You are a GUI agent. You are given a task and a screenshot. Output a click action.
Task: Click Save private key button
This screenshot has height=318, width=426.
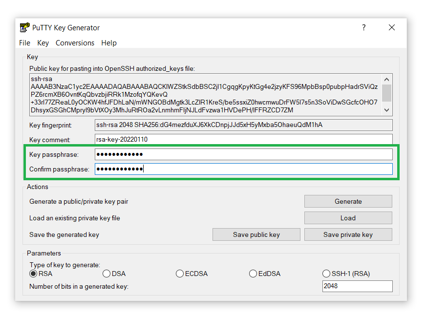pos(348,234)
